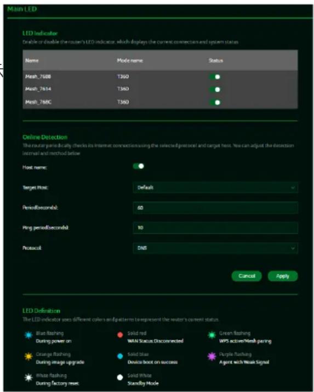Viewport: 314px width, 392px height.
Task: Click the T360 mode in Mesh_768C row
Action: [123, 102]
